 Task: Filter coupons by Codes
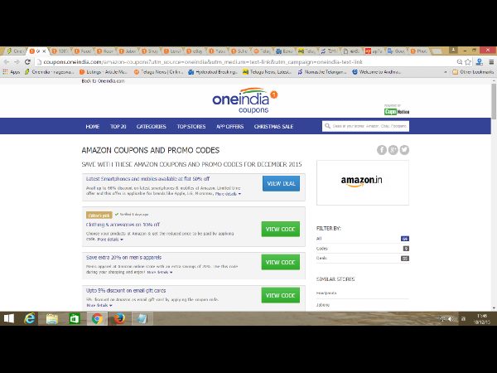(322, 248)
